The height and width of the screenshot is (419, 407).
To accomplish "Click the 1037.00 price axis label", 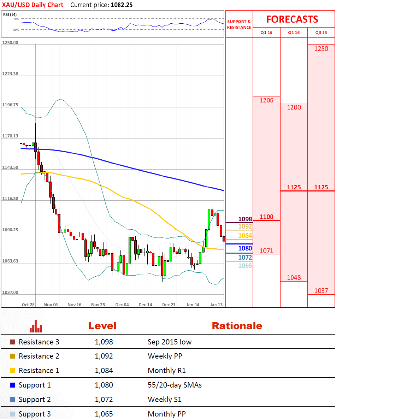I will pyautogui.click(x=10, y=292).
